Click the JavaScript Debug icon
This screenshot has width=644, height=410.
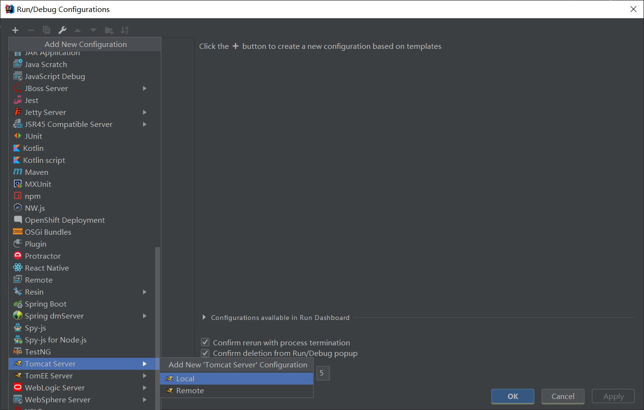click(x=18, y=76)
